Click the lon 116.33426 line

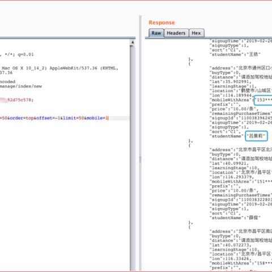coord(231,258)
